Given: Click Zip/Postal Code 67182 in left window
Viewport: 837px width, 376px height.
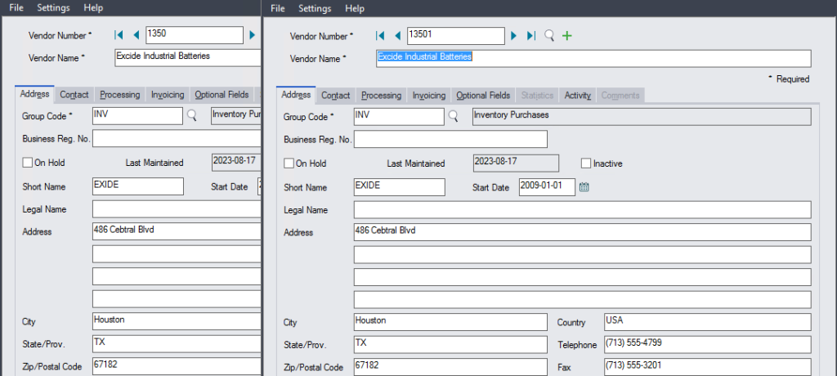Looking at the screenshot, I should pyautogui.click(x=177, y=366).
